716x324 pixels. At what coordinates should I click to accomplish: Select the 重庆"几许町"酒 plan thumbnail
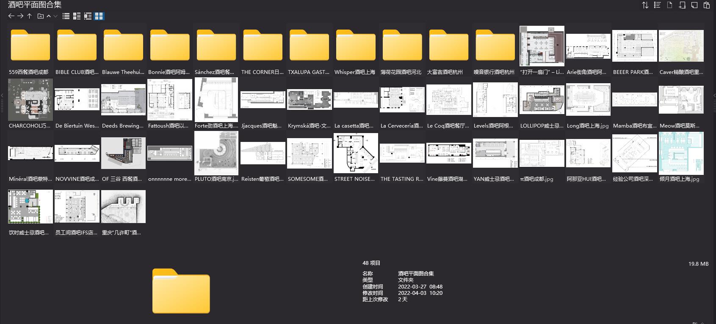123,207
